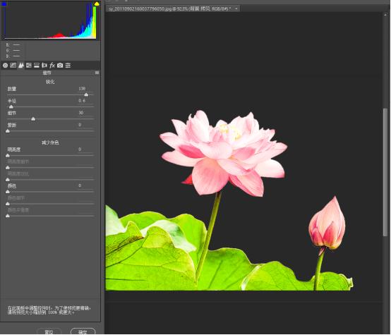
Task: Open the Presets panel icon
Action: [x=68, y=66]
